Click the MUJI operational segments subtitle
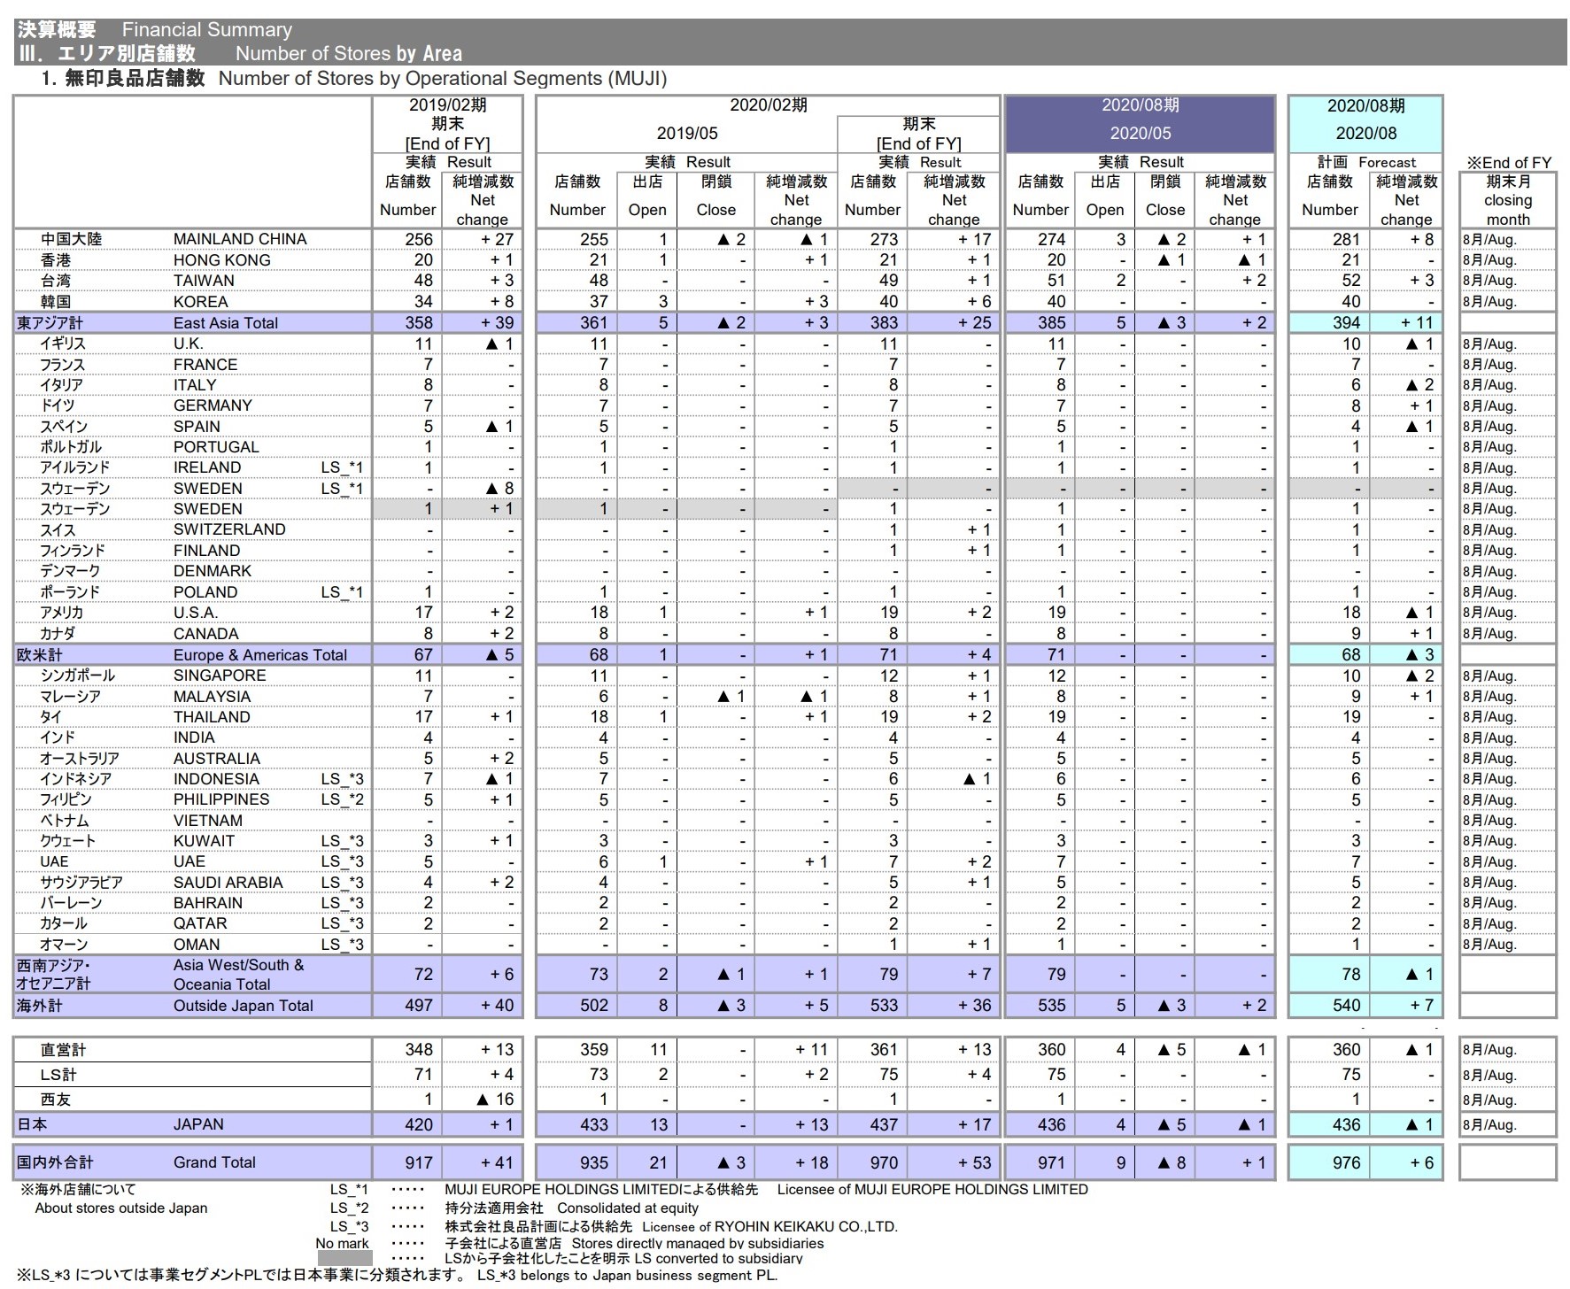The width and height of the screenshot is (1570, 1289). [x=443, y=78]
